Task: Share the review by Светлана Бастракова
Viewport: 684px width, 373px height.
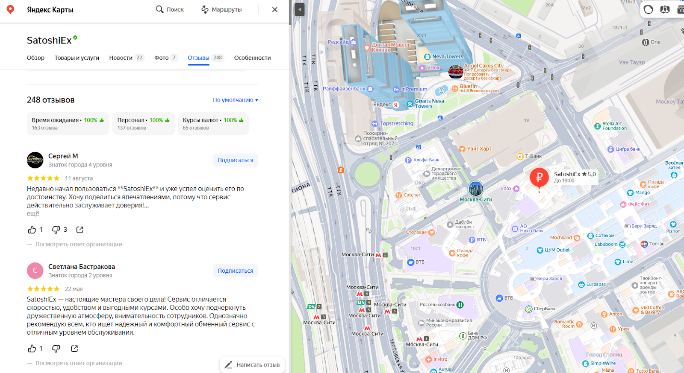Action: 74,349
